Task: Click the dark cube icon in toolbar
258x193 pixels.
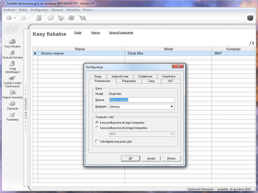Action: pos(250,18)
